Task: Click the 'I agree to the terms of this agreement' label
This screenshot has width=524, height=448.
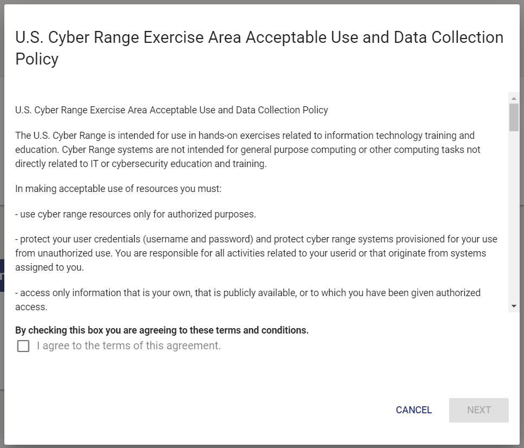Action: pyautogui.click(x=129, y=346)
